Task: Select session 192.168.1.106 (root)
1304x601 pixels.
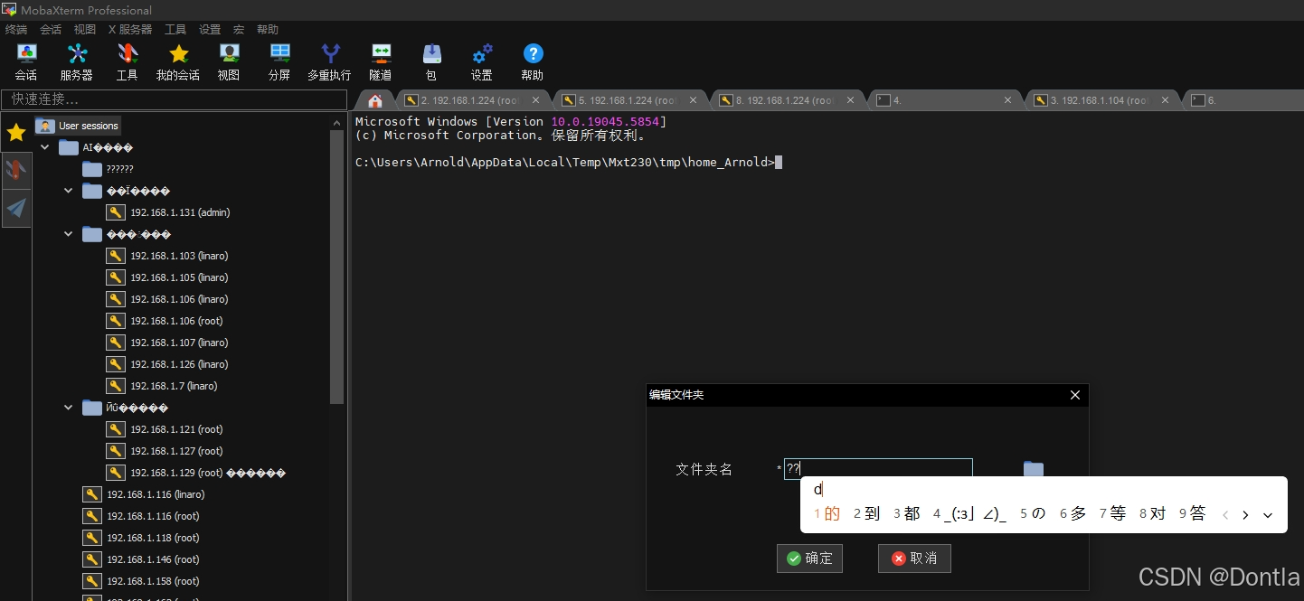Action: tap(165, 321)
